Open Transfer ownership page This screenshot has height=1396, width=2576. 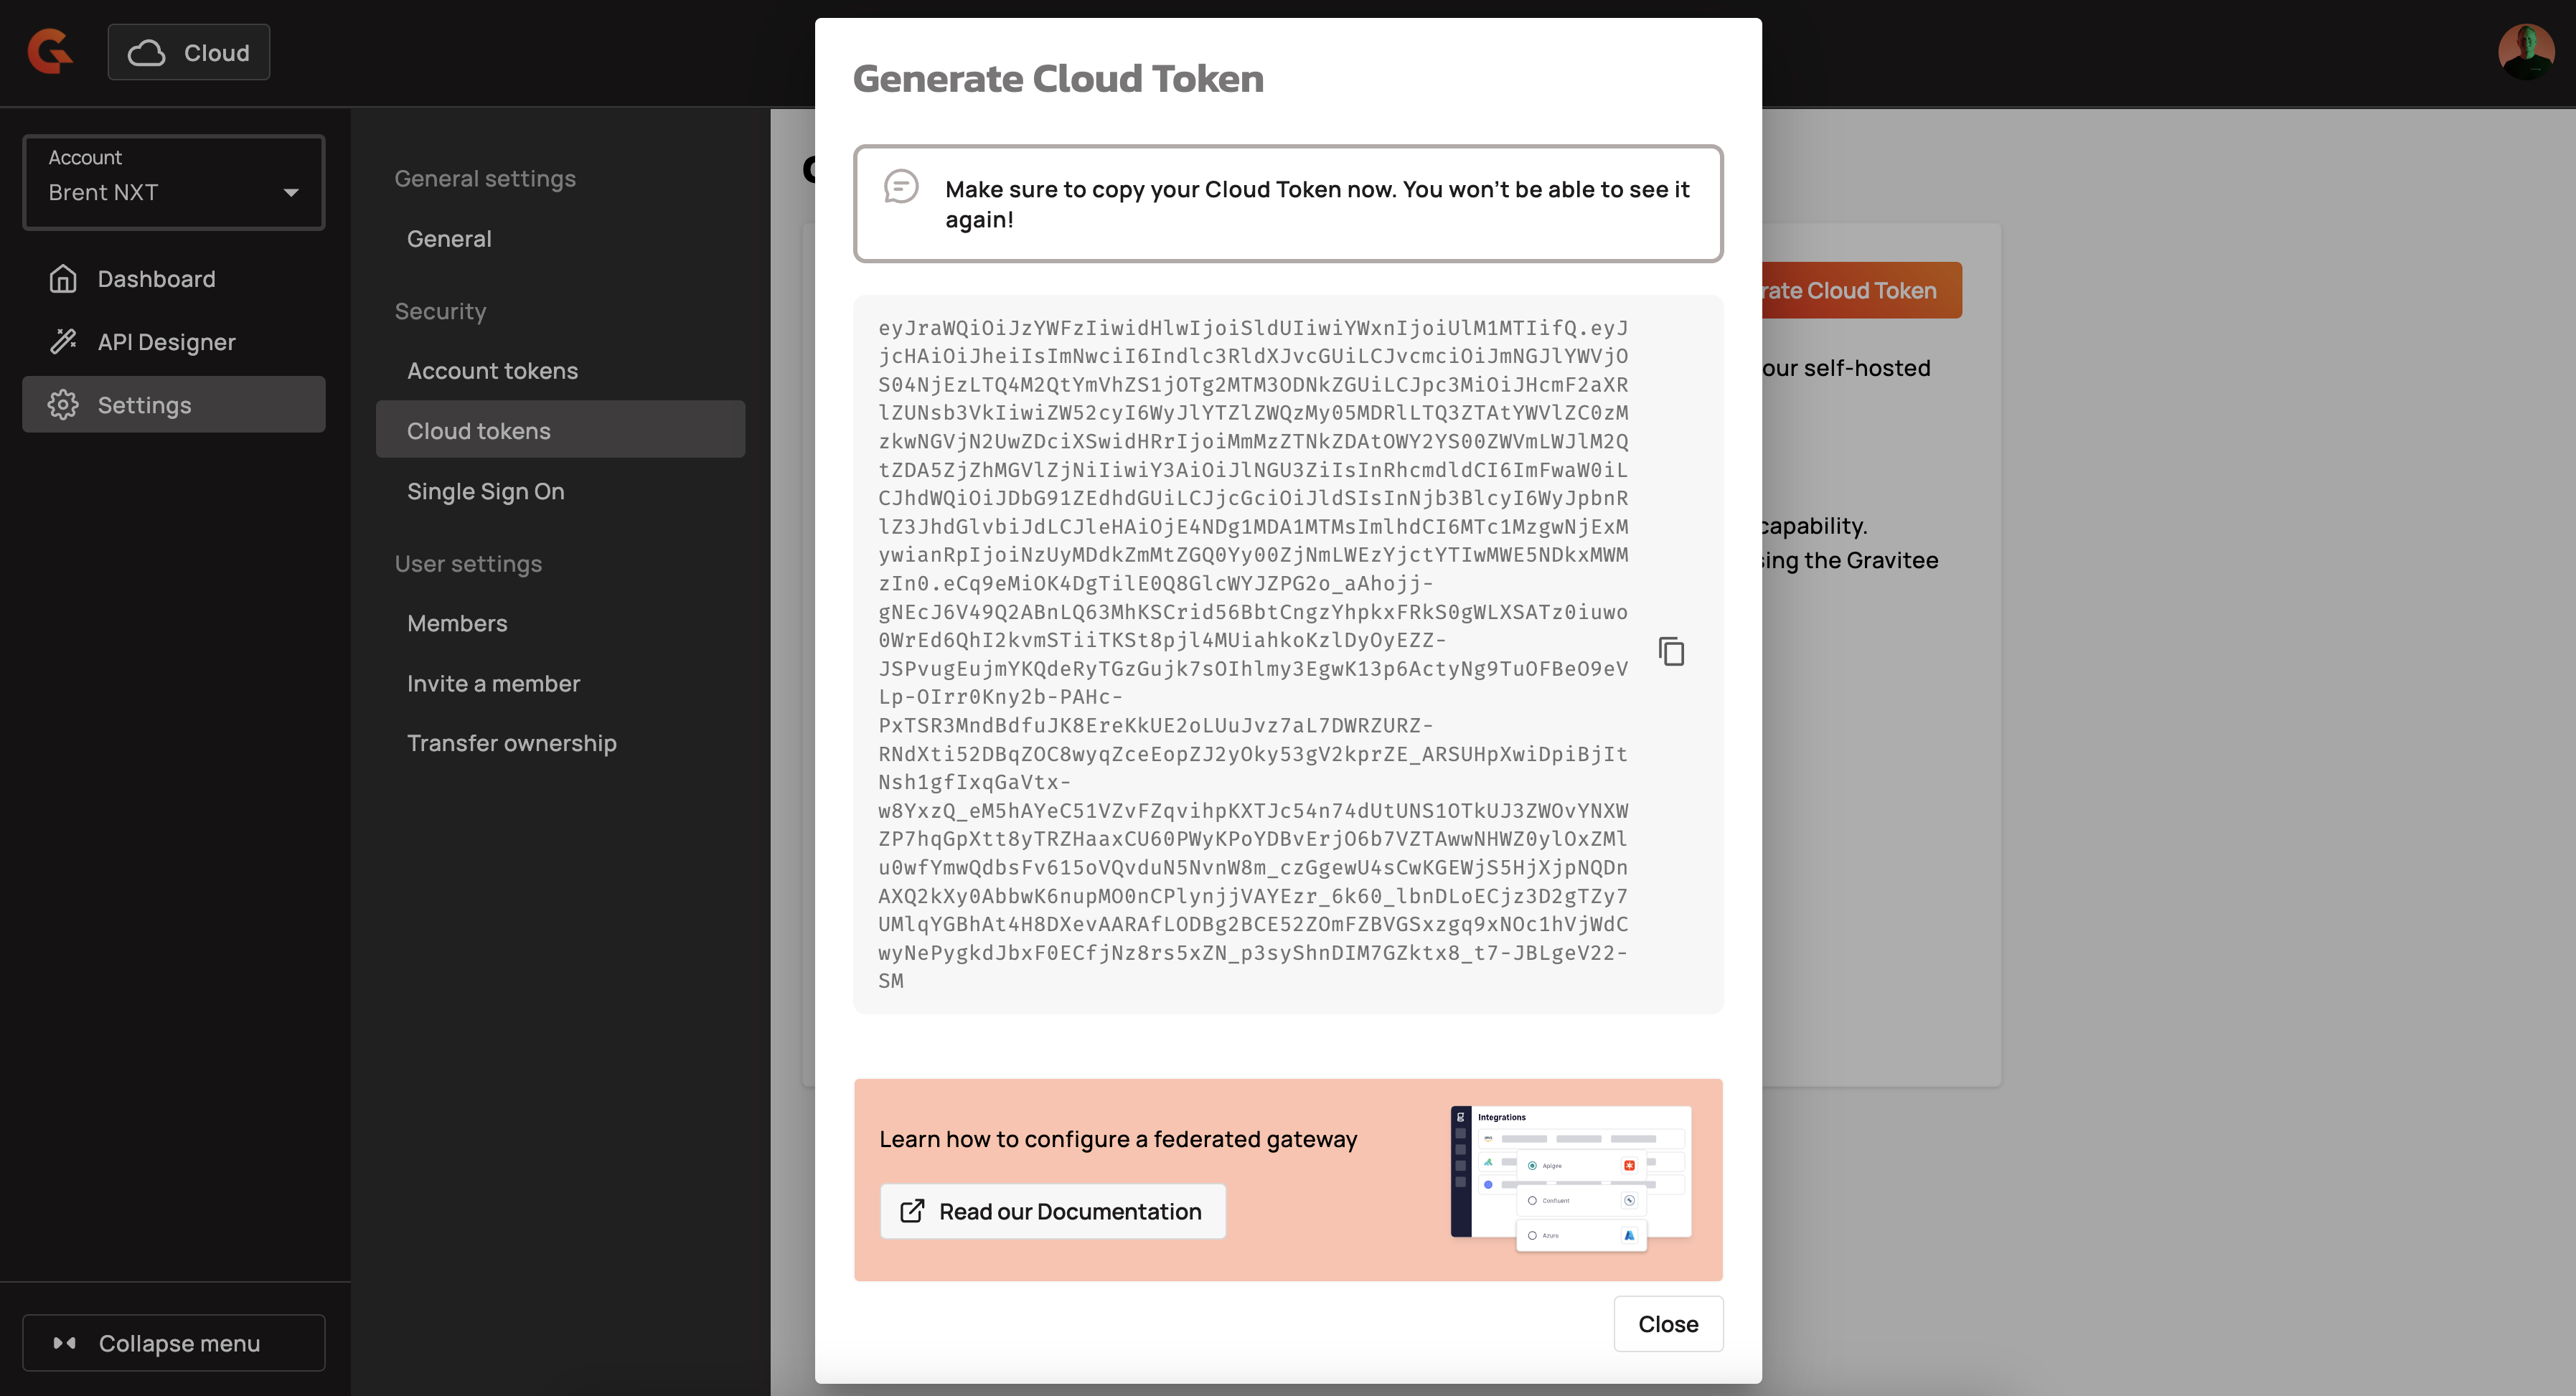511,744
